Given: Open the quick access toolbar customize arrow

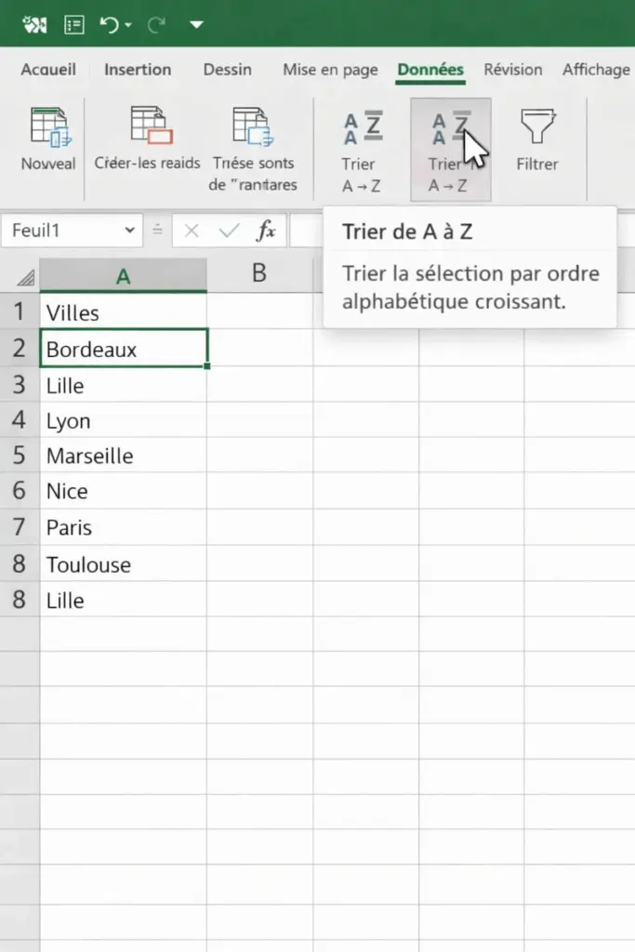Looking at the screenshot, I should [x=196, y=25].
